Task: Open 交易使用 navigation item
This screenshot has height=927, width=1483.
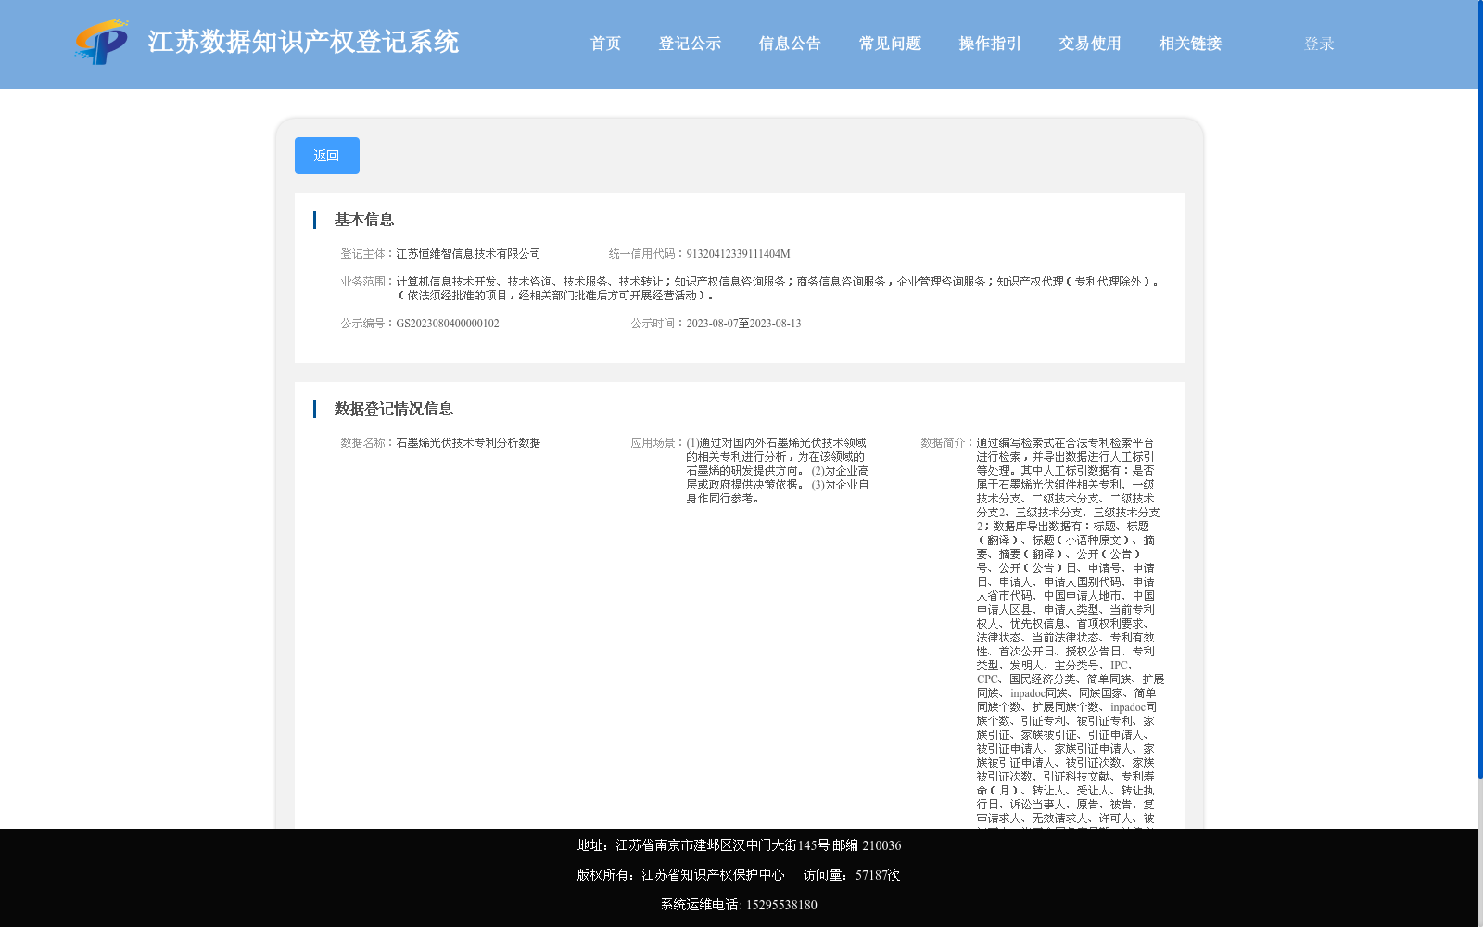Action: [1090, 44]
